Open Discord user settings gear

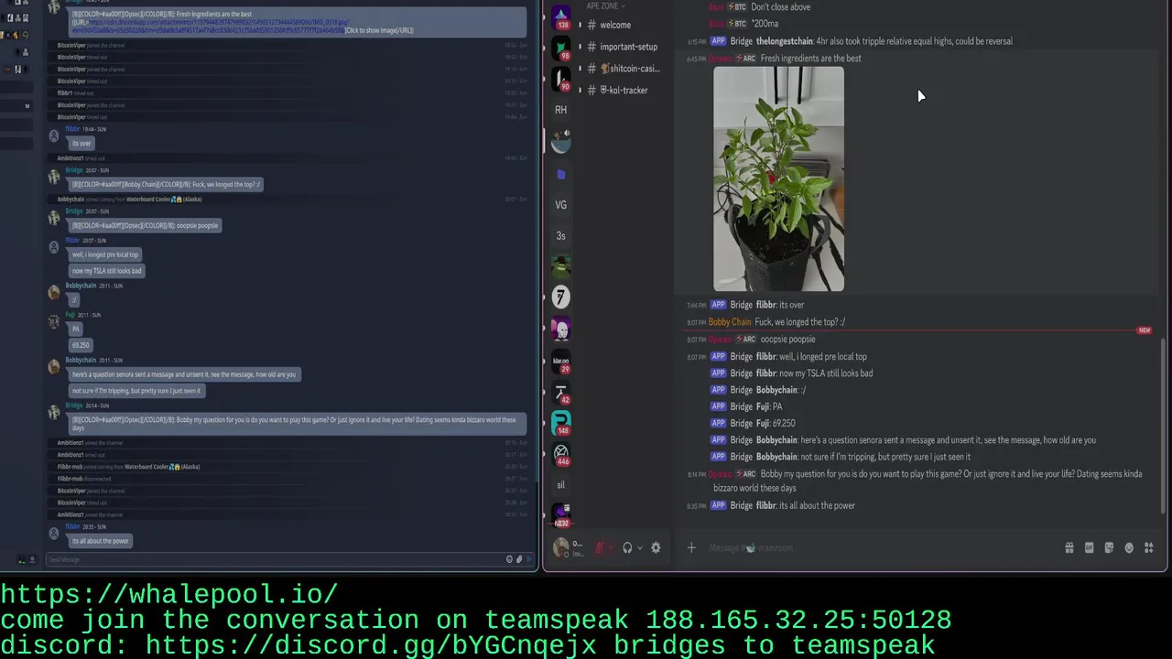click(656, 547)
